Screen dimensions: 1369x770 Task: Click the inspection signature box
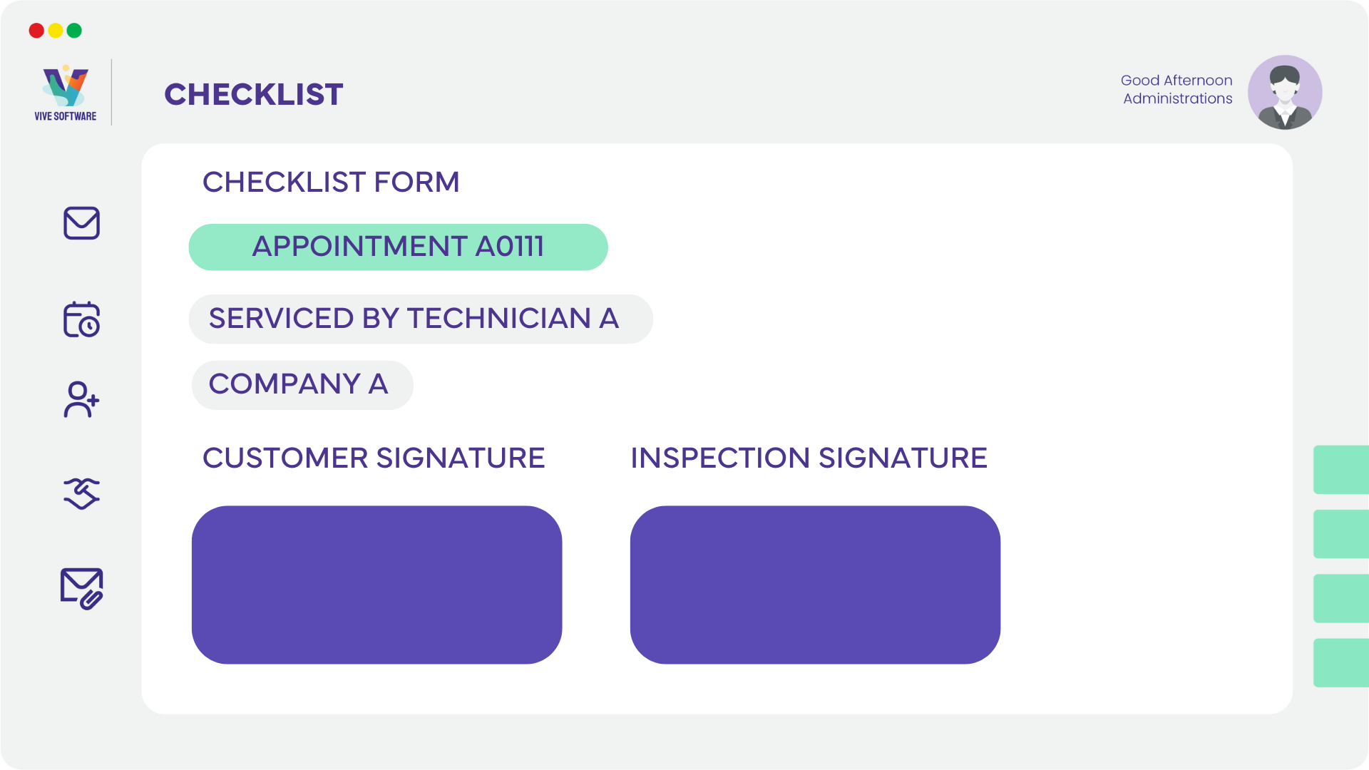815,585
